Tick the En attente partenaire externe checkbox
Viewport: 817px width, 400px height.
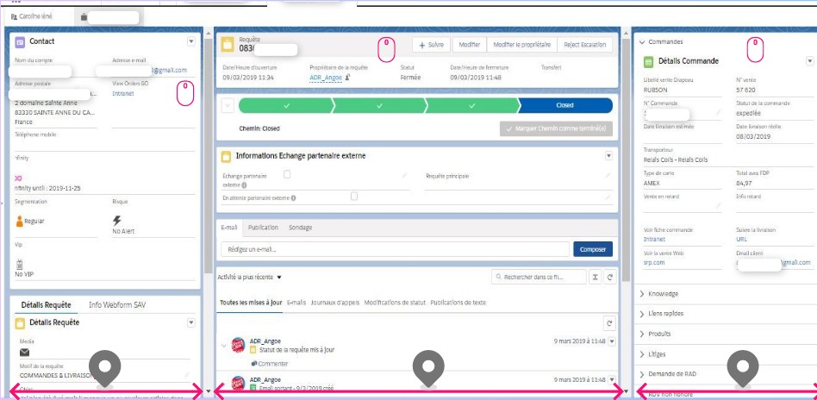tap(354, 196)
